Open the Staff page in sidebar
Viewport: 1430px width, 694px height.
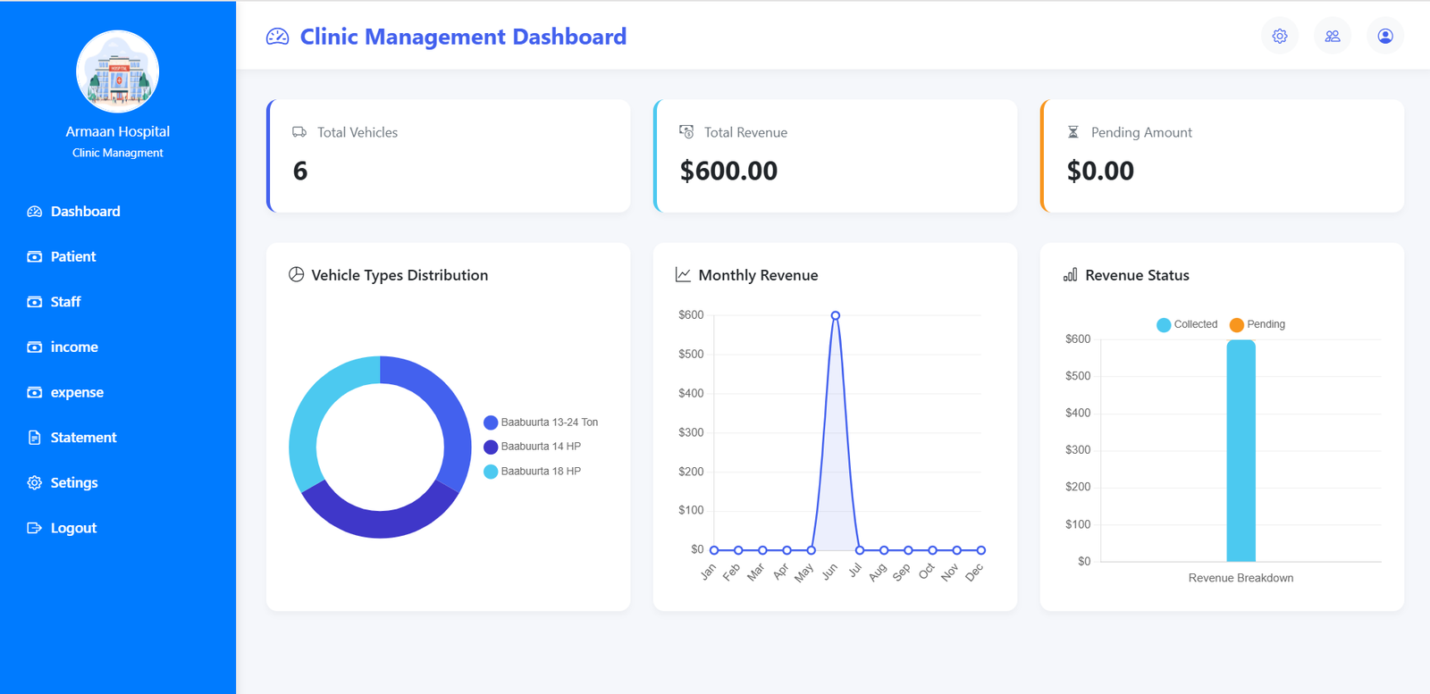coord(65,302)
